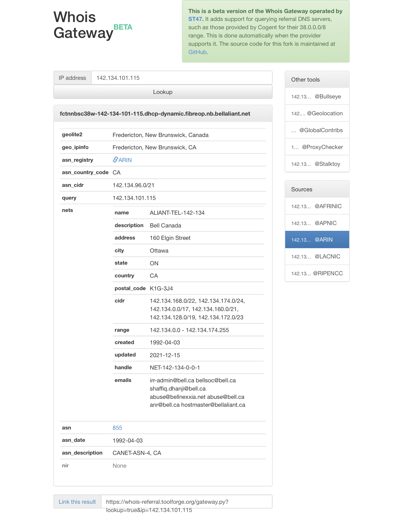The image size is (403, 522).
Task: Click the postal code K1G-3J4
Action: (x=161, y=288)
